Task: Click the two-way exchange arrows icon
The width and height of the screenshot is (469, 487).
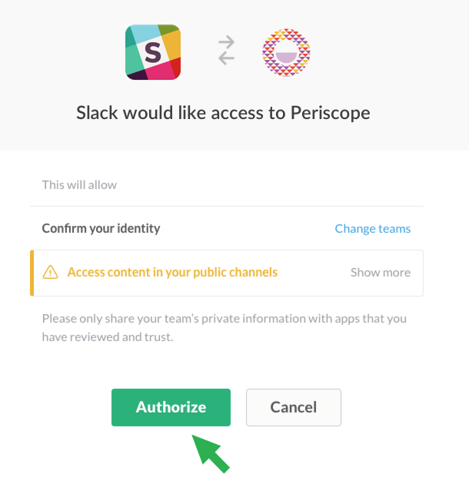Action: (x=226, y=50)
